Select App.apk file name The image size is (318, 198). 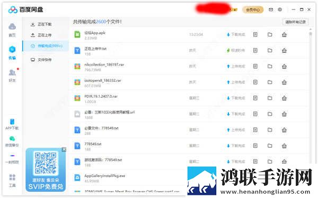[95, 33]
